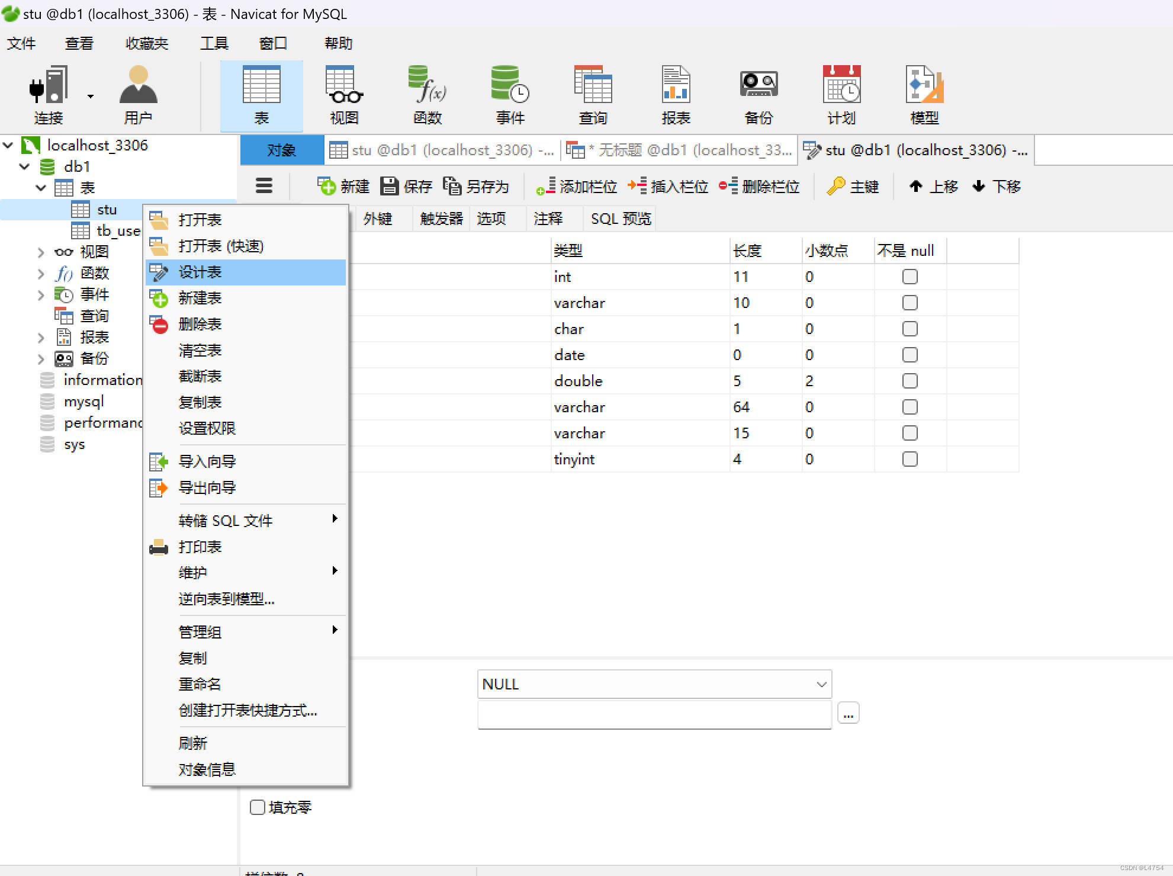Enable the 填充零 checkbox
The width and height of the screenshot is (1173, 876).
[x=258, y=807]
